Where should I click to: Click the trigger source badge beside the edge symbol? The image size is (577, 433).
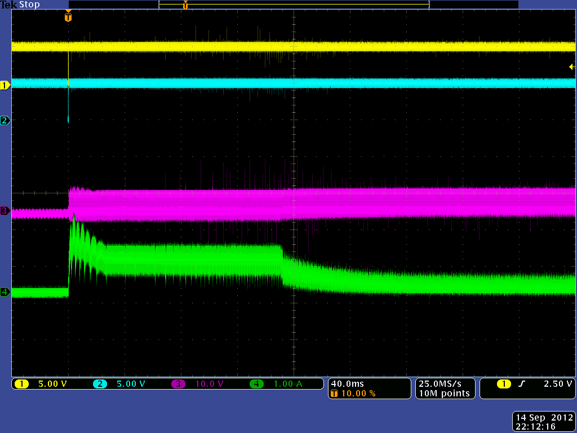pos(504,384)
